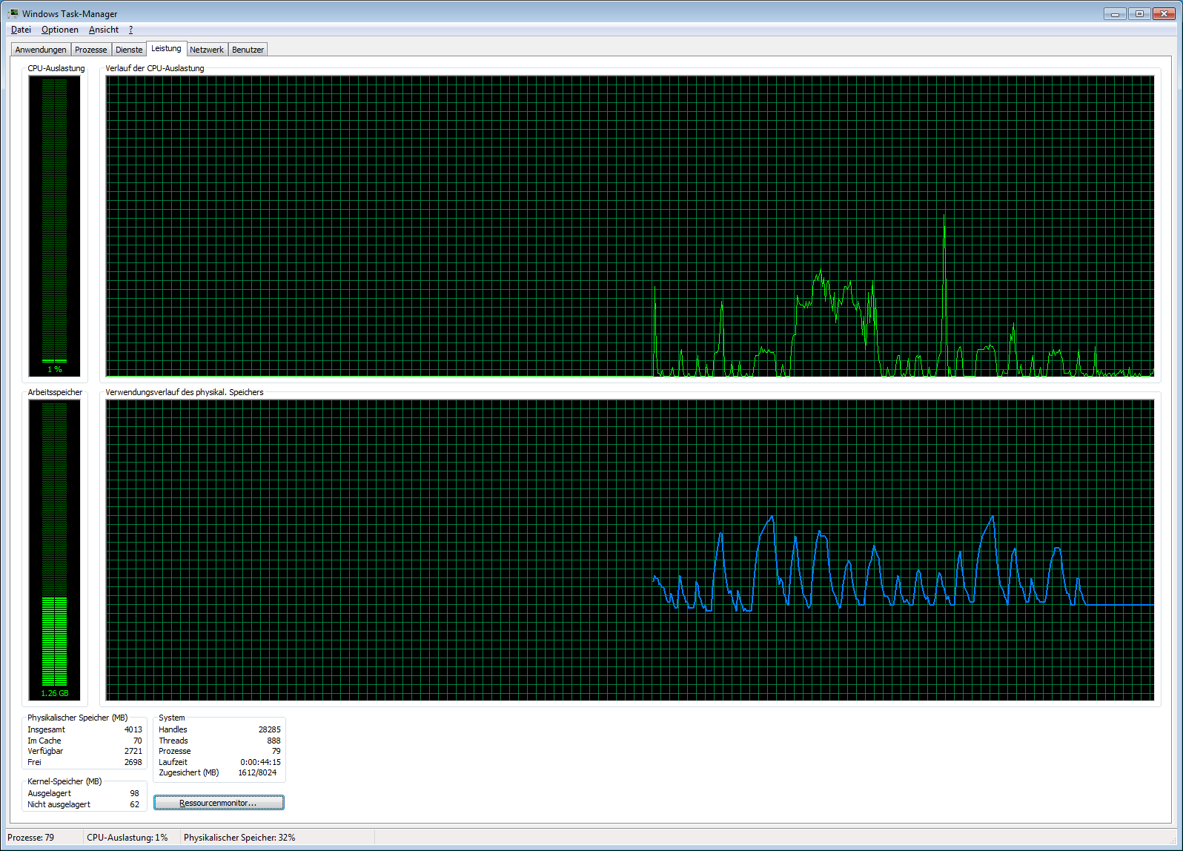1183x851 pixels.
Task: Click the CPU-Auslastung gauge showing 1 %
Action: (x=54, y=226)
